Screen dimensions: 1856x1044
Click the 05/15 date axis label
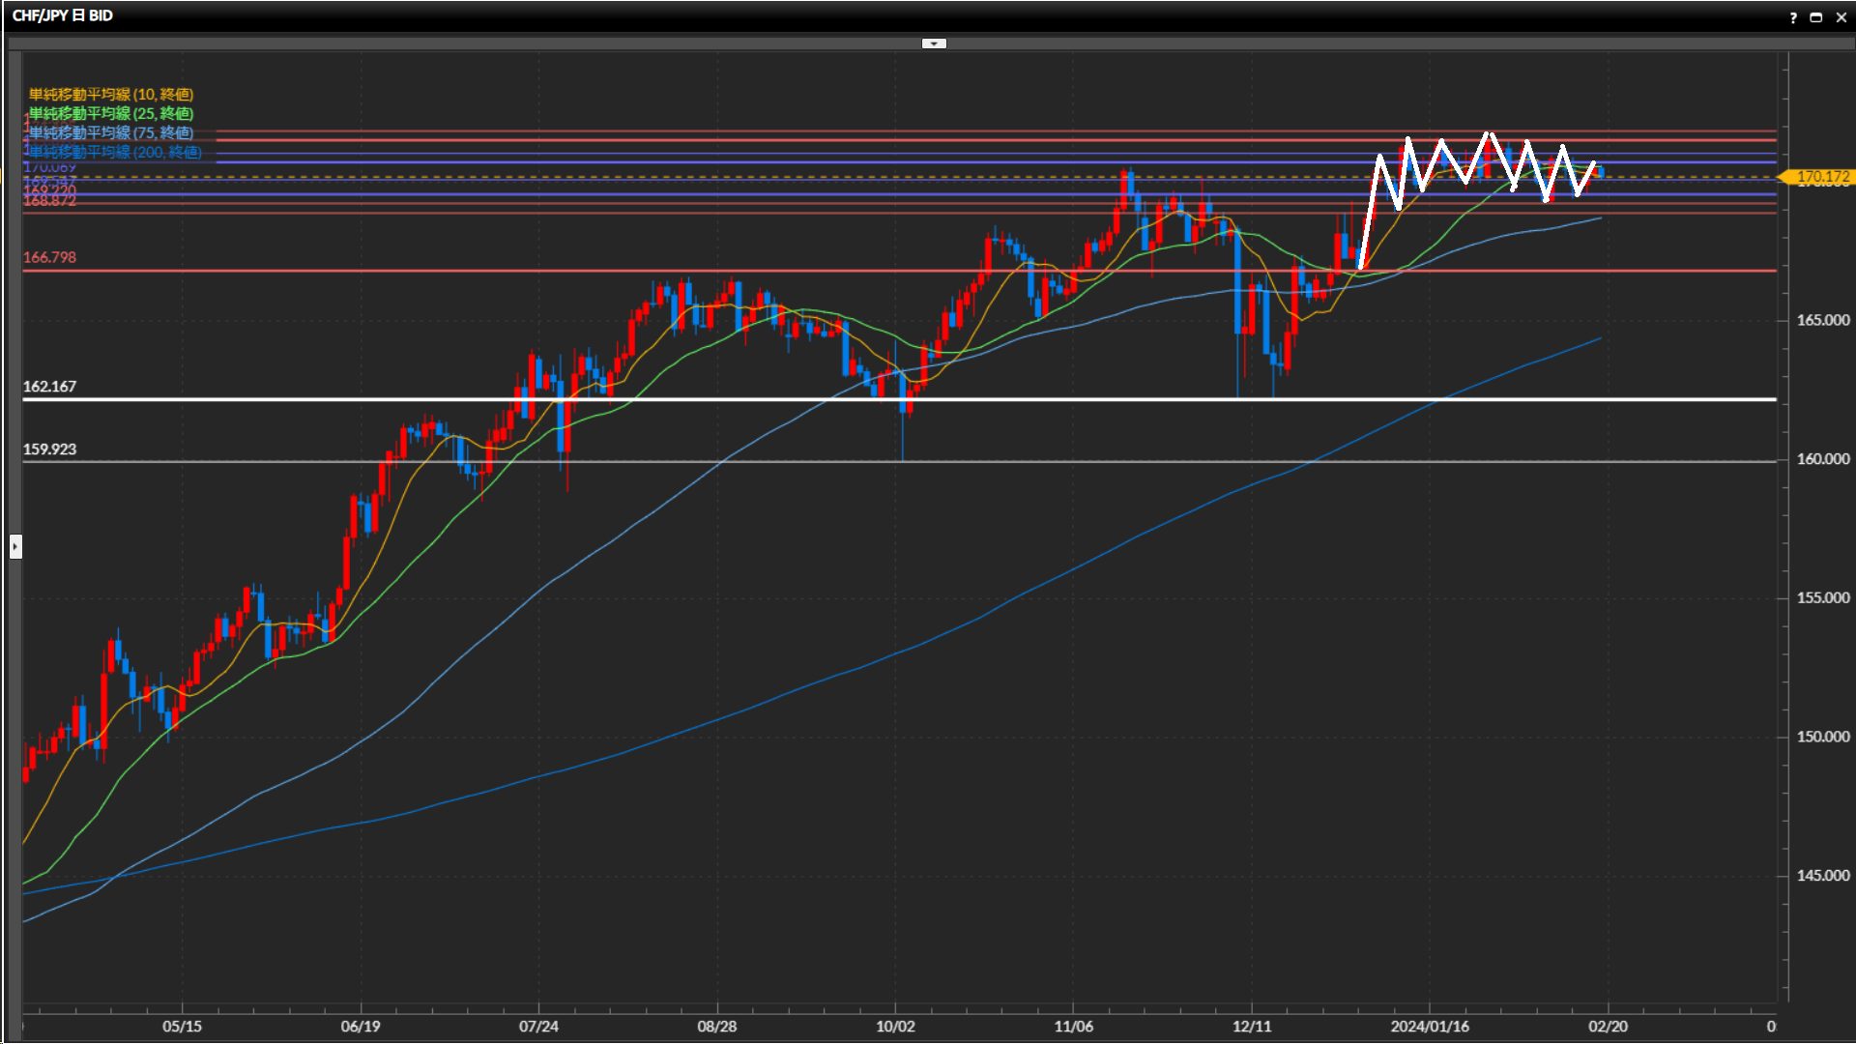pyautogui.click(x=182, y=1026)
